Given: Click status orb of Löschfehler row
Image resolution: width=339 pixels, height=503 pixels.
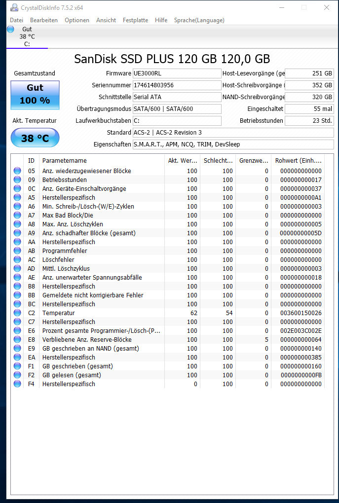Looking at the screenshot, I should click(x=17, y=260).
